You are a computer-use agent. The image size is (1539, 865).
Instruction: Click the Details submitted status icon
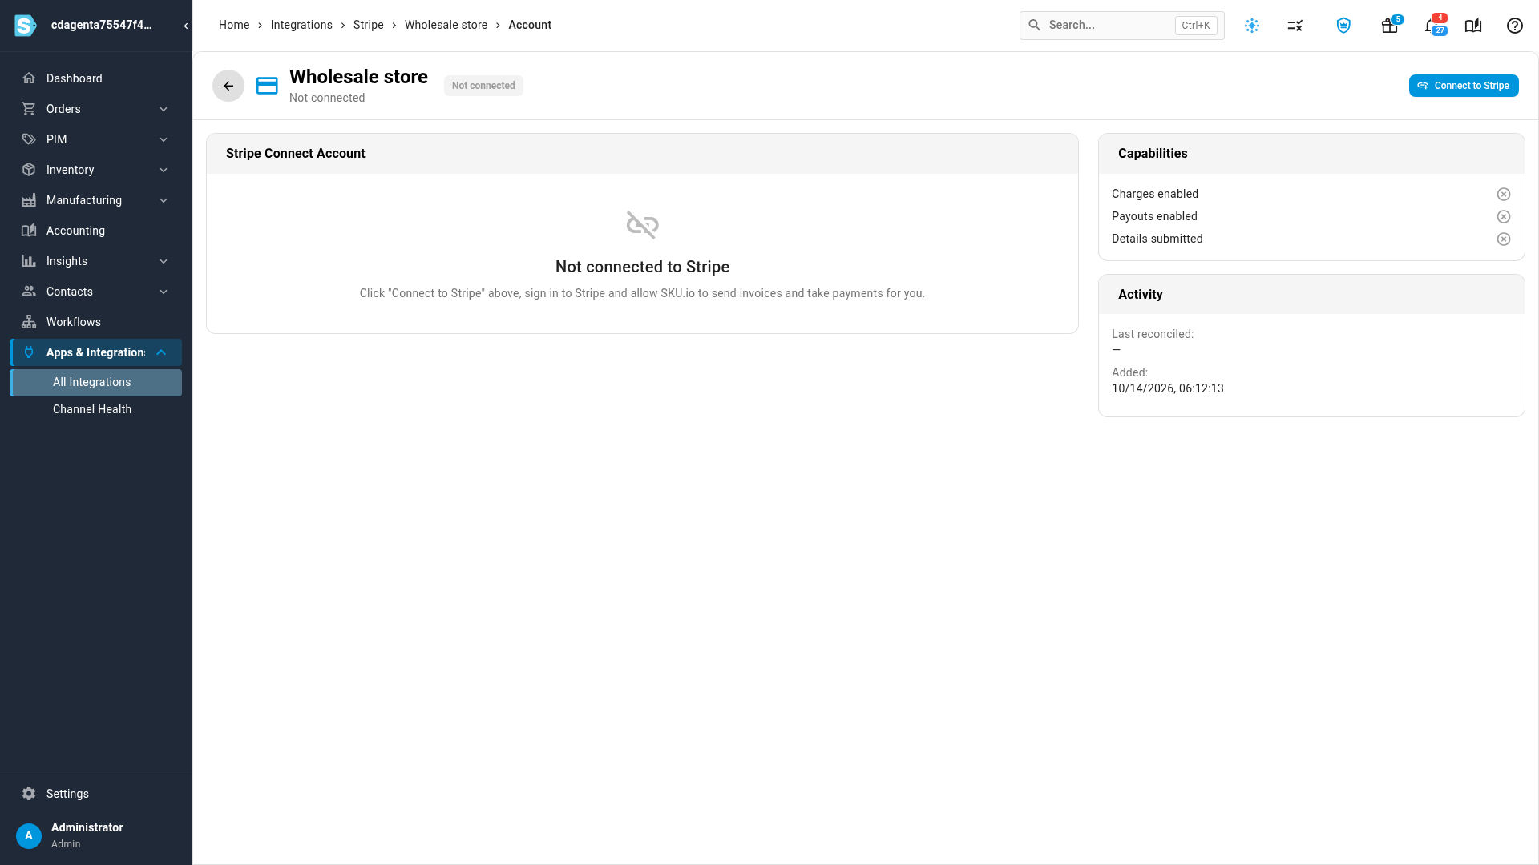tap(1504, 239)
